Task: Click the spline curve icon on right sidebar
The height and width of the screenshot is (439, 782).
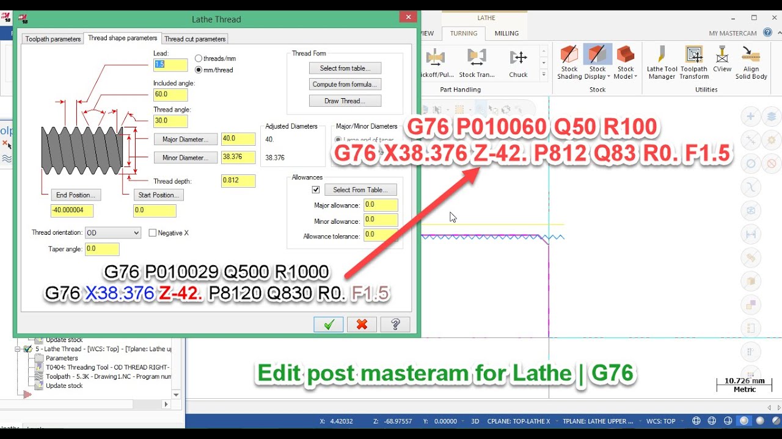Action: (751, 187)
